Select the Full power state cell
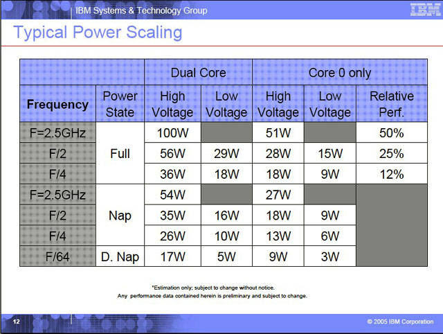This screenshot has height=334, width=443. [120, 154]
